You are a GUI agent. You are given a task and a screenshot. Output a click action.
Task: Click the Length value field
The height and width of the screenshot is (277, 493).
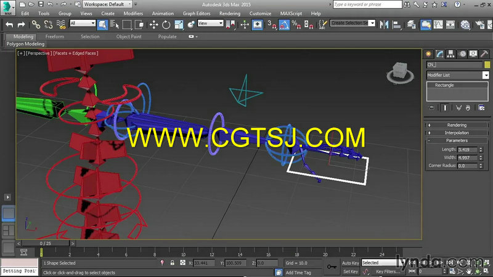[x=467, y=150]
